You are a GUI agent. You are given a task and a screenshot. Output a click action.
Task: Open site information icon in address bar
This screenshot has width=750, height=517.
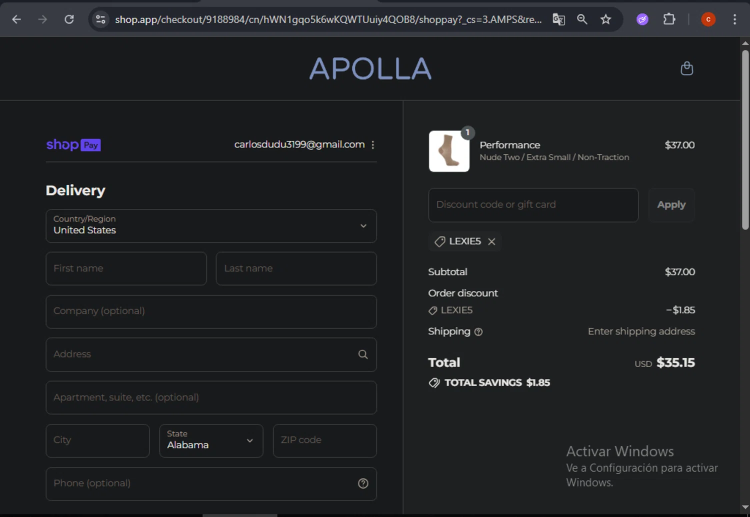pos(100,19)
